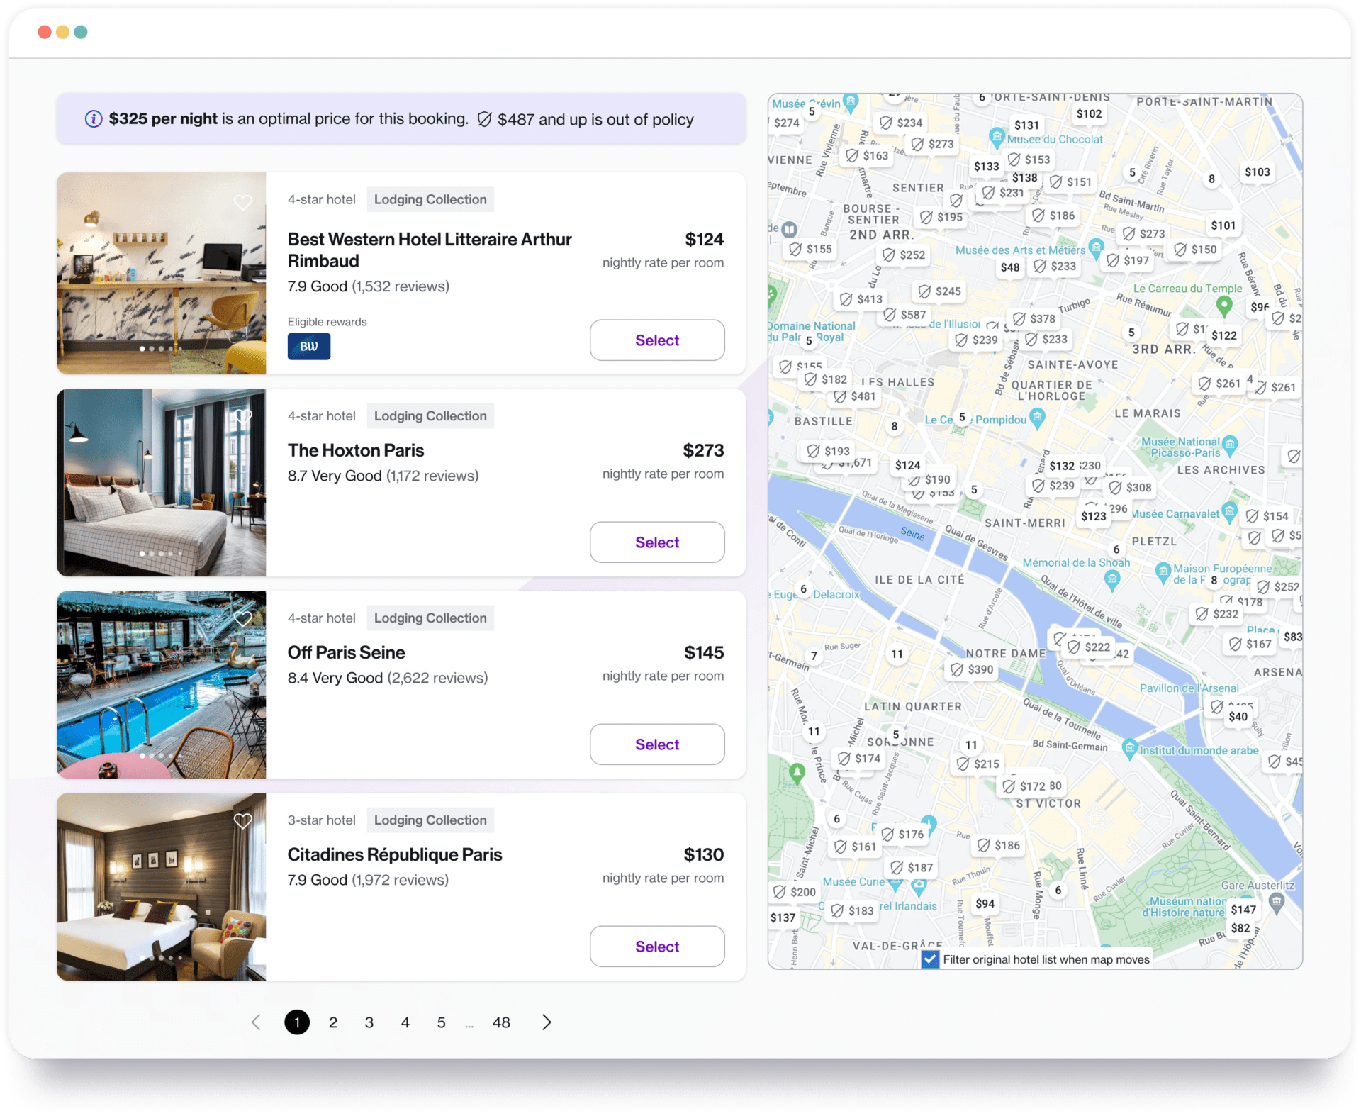
Task: Click the info icon in the pricing banner
Action: pos(93,118)
